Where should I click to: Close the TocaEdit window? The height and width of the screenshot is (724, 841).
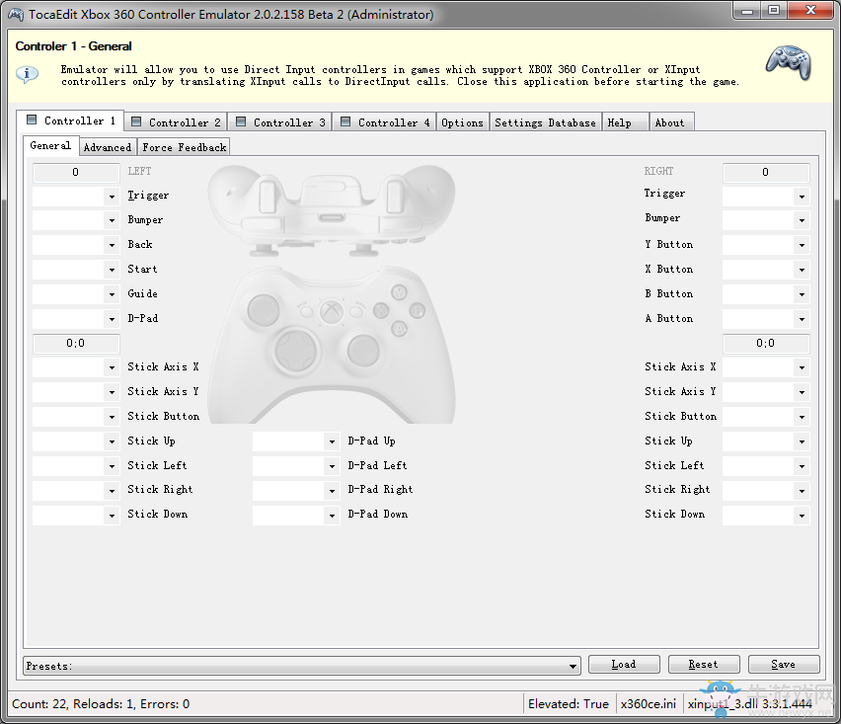811,10
